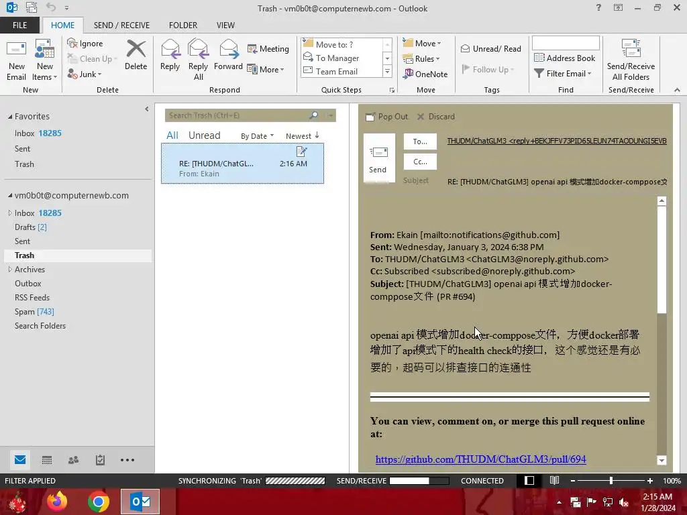Screen dimensions: 687x515
Task: Minimize the folder pane
Action: pyautogui.click(x=147, y=109)
